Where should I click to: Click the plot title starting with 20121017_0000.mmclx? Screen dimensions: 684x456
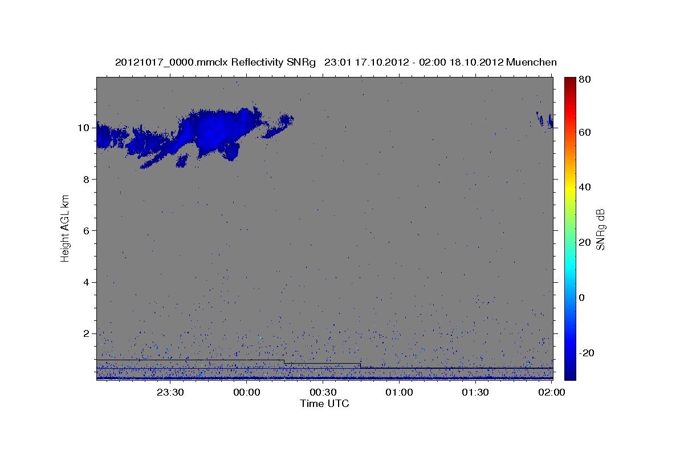tap(336, 62)
